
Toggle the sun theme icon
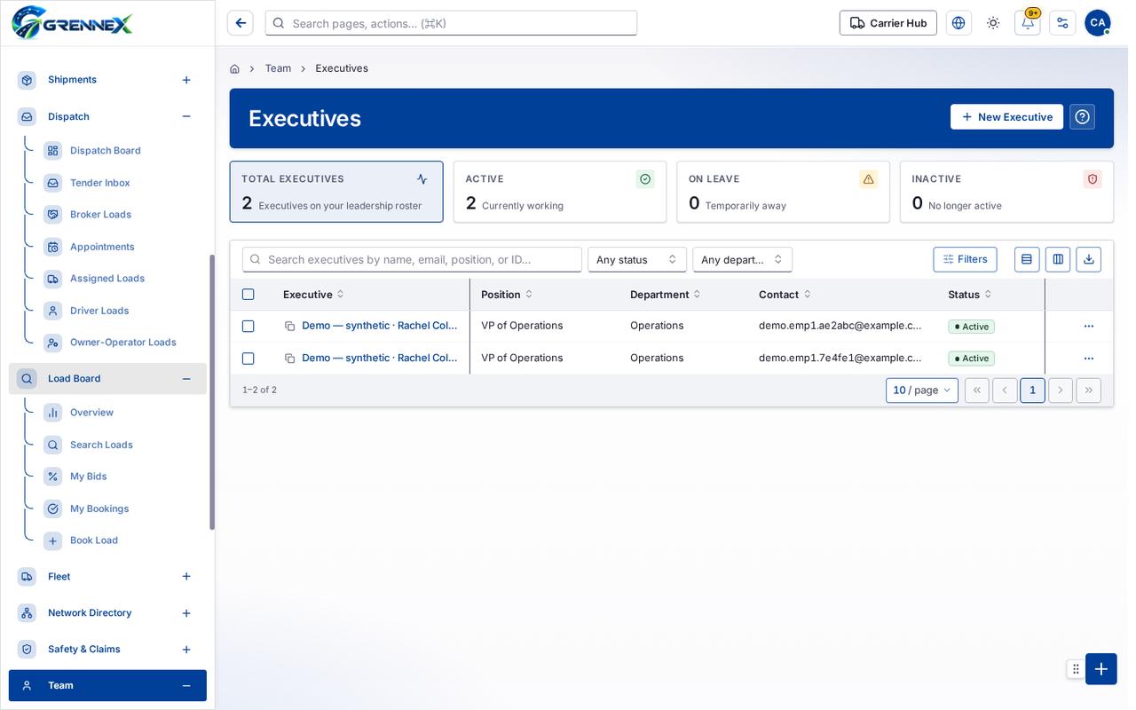(x=993, y=23)
